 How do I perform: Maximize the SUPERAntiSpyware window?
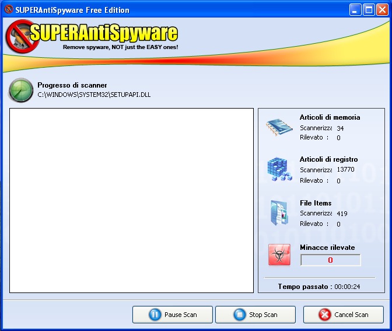(369, 10)
